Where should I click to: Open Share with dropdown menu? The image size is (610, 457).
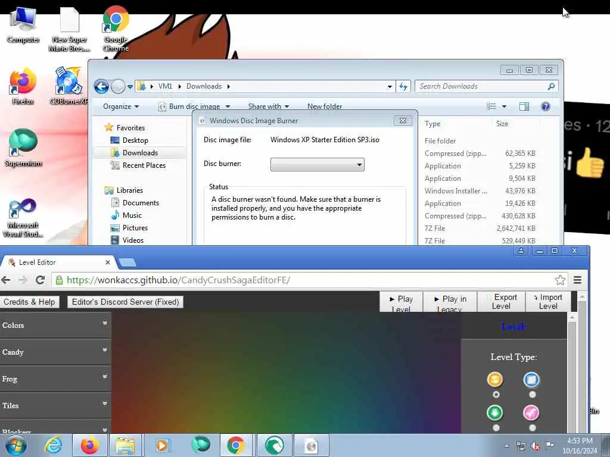pyautogui.click(x=269, y=107)
